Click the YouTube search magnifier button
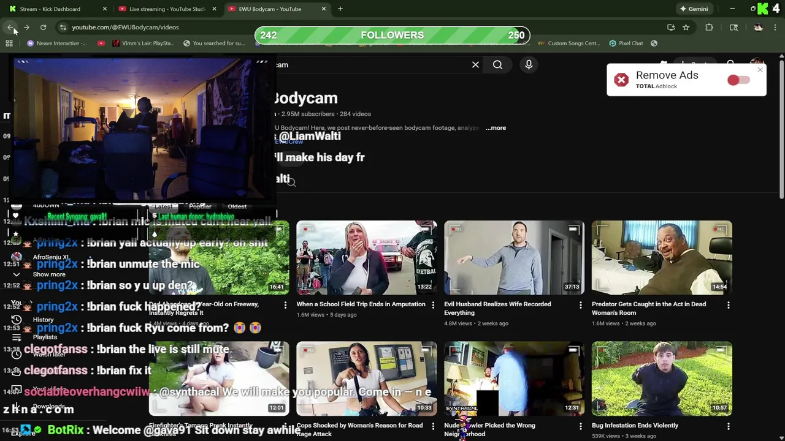785x441 pixels. coord(497,64)
